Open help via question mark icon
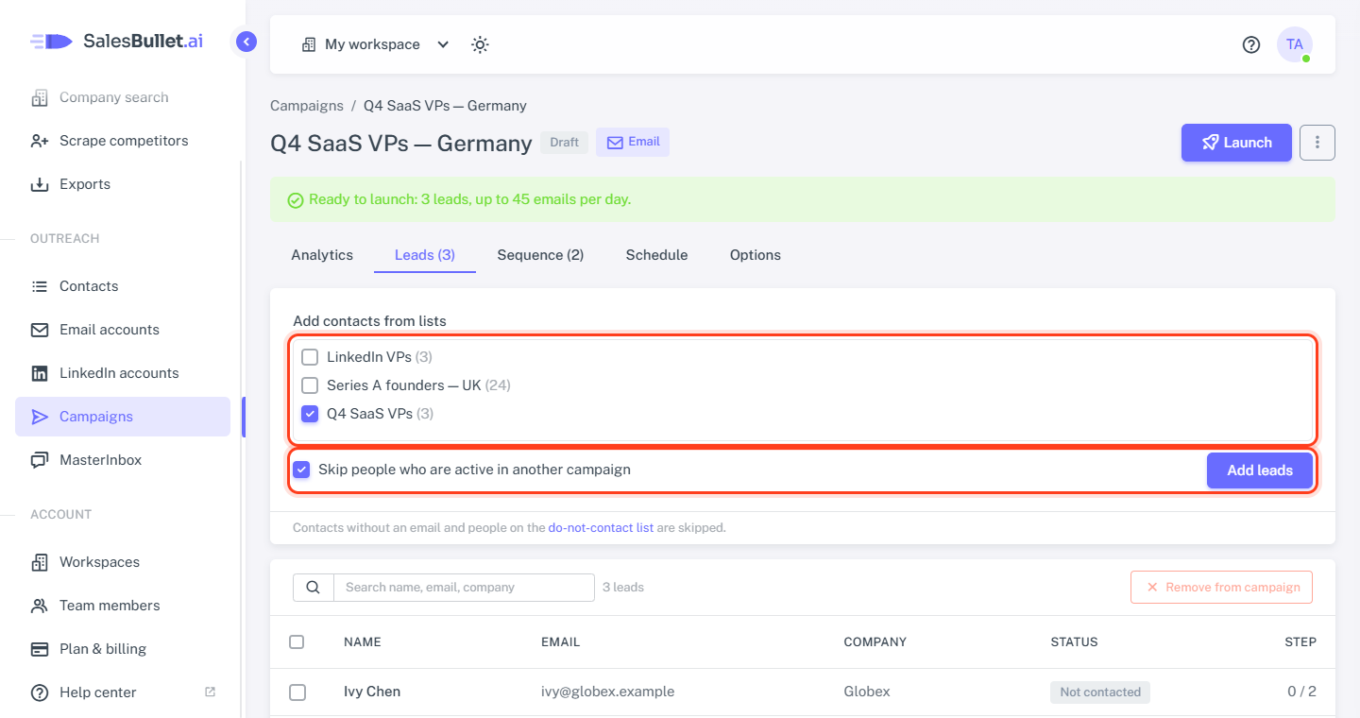1360x718 pixels. click(x=1251, y=44)
